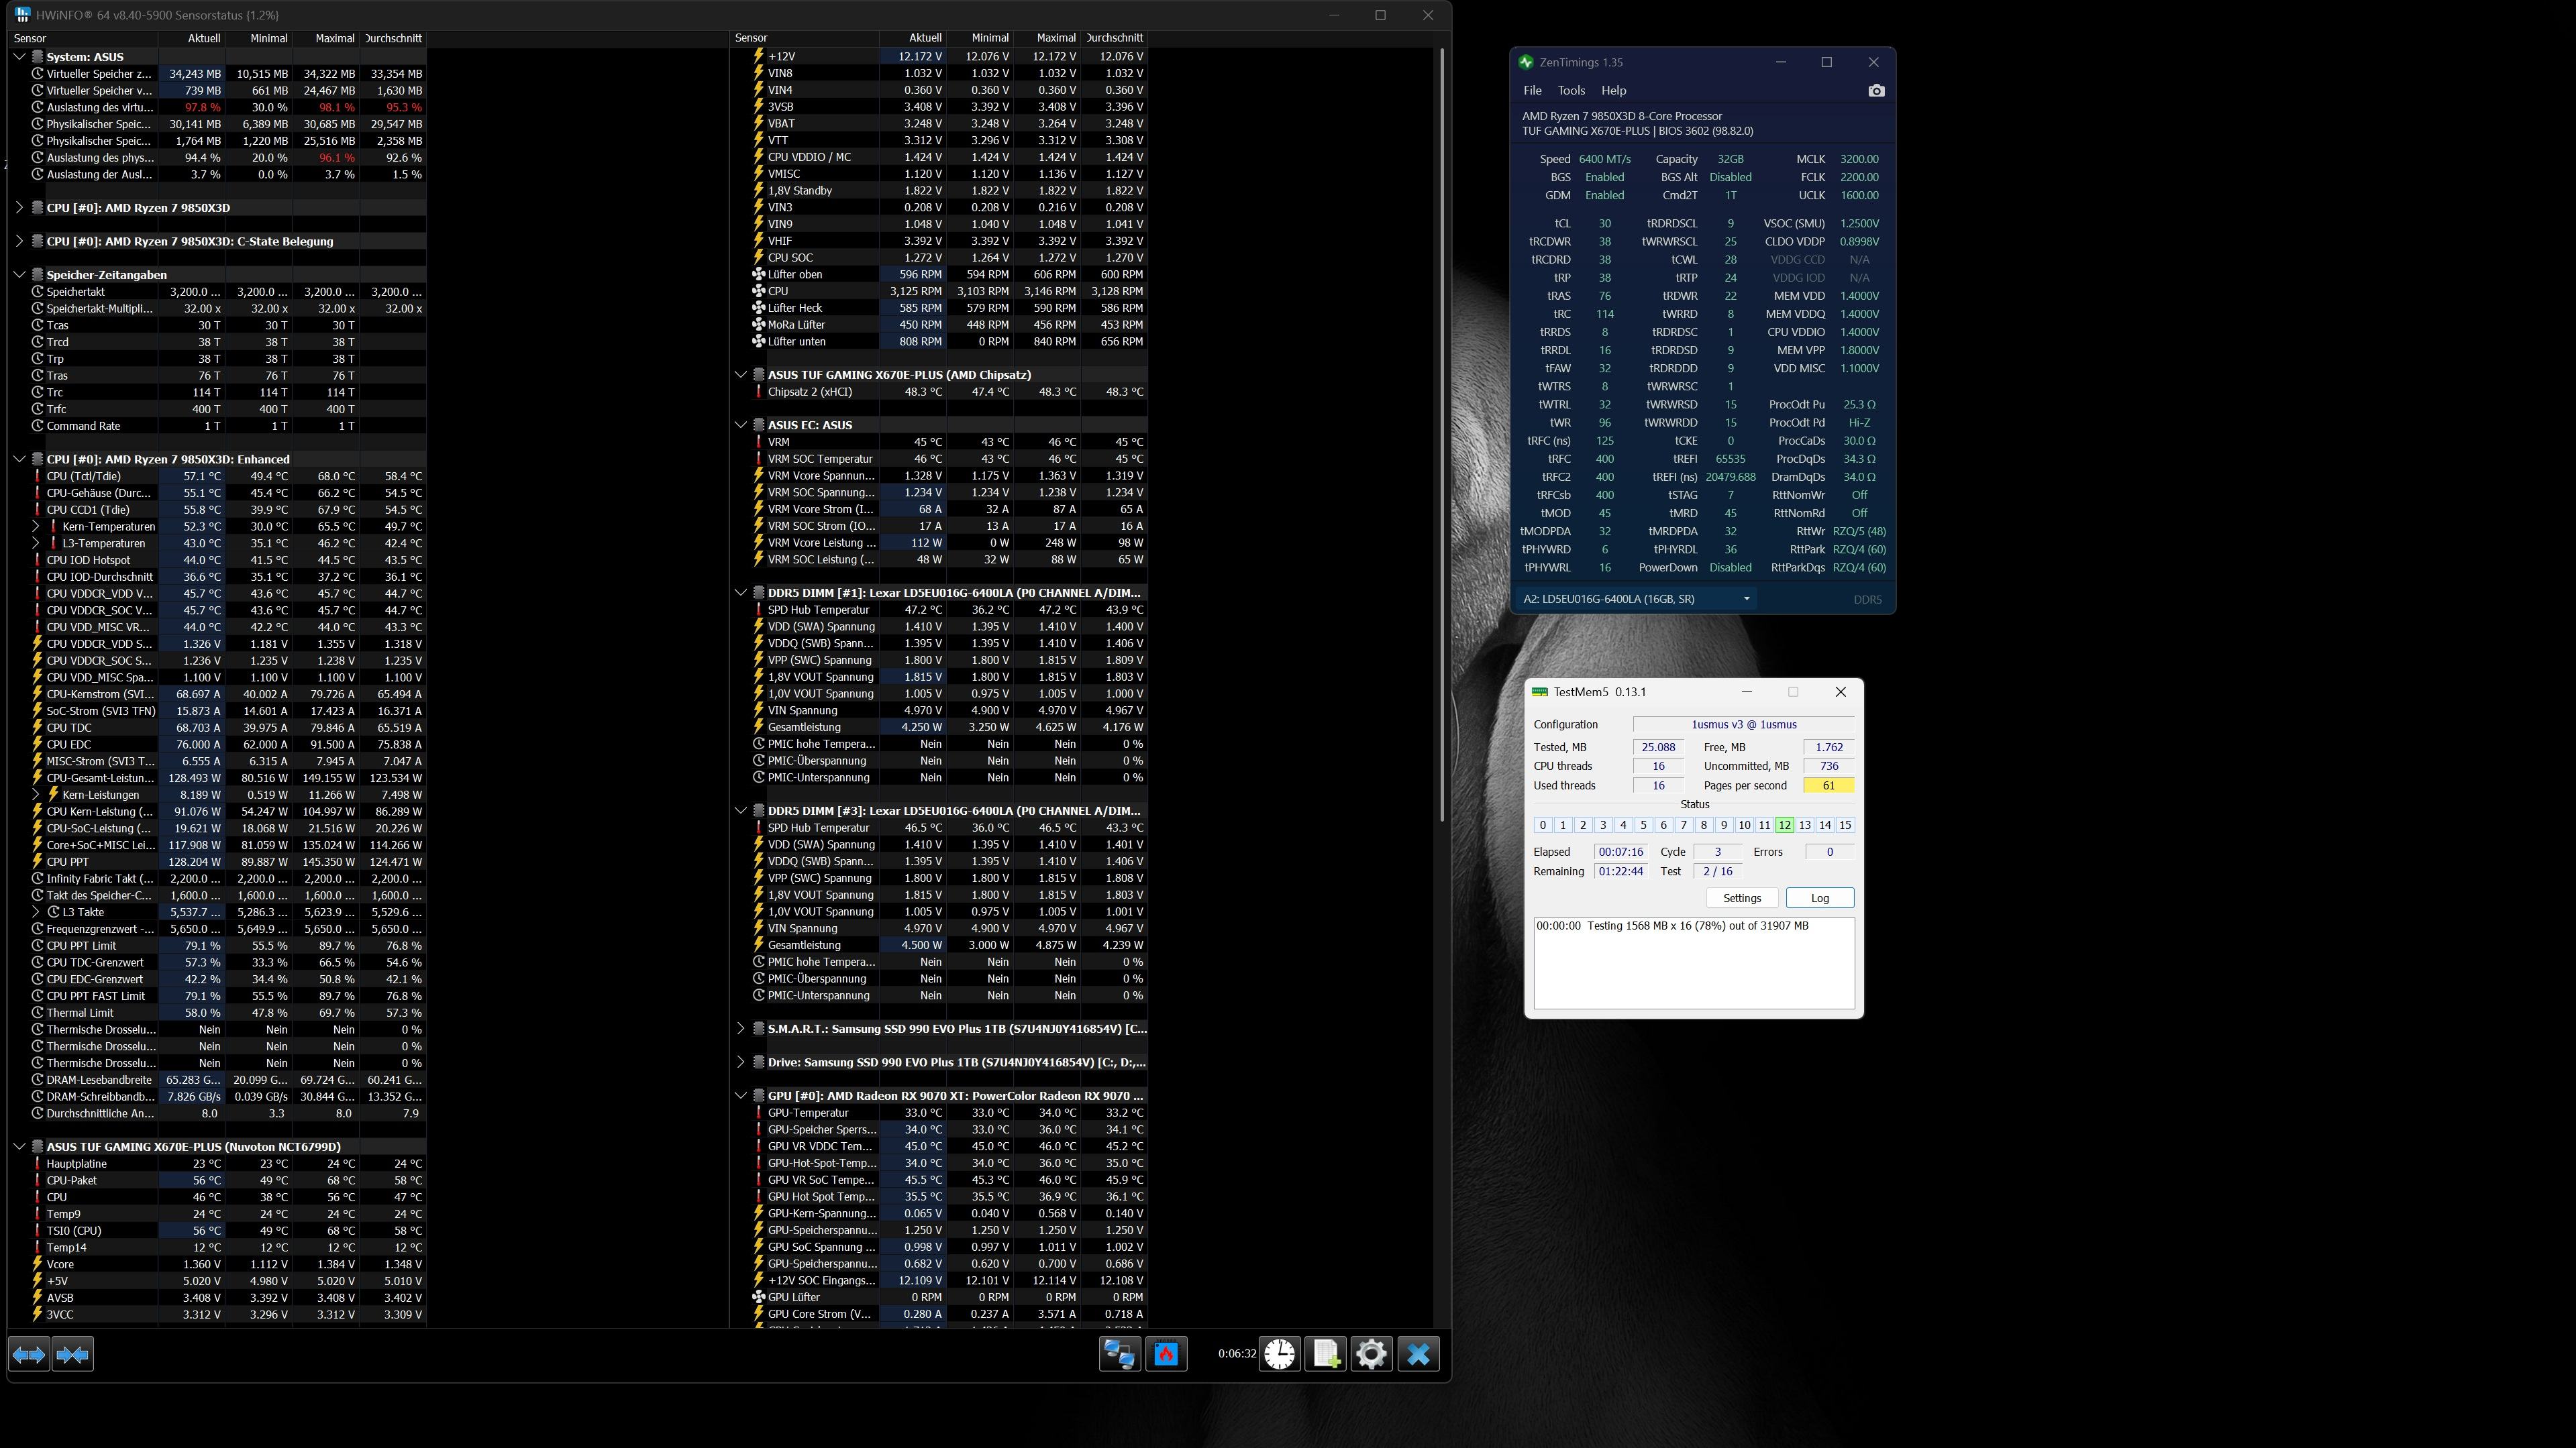Click ZenTimings green app icon in title bar
The height and width of the screenshot is (1448, 2576).
tap(1526, 62)
